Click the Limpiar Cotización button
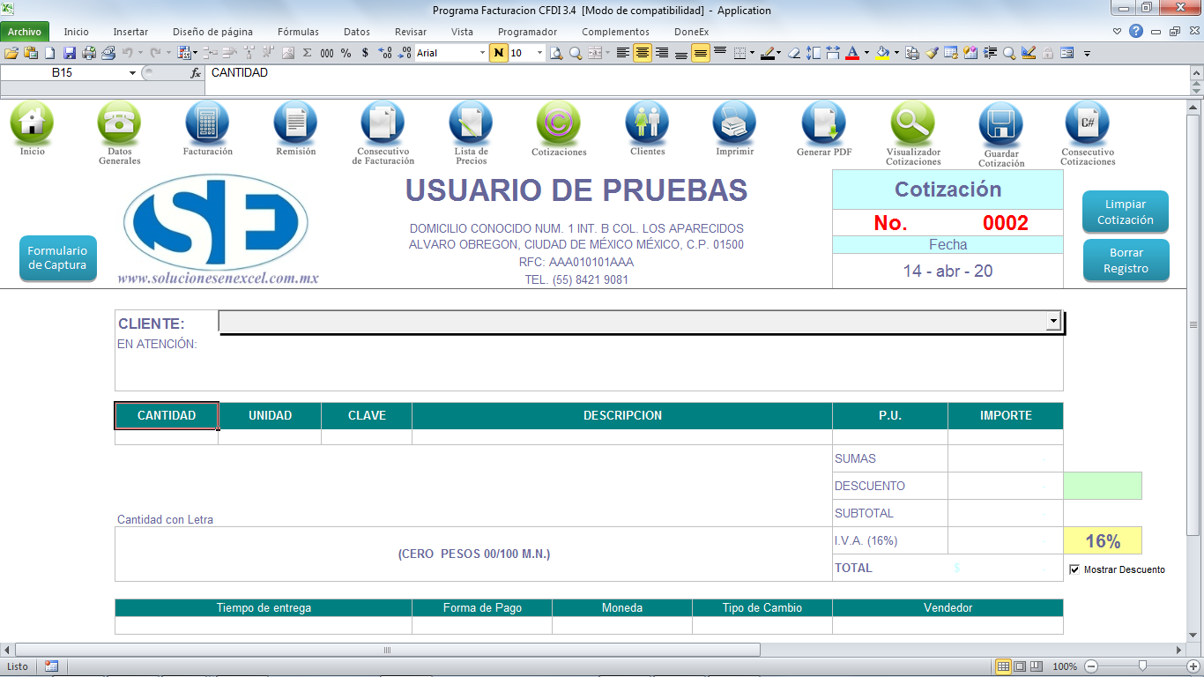The height and width of the screenshot is (677, 1204). pos(1126,212)
